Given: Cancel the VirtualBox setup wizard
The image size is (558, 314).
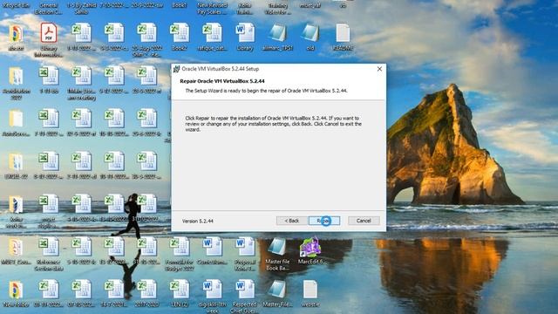Looking at the screenshot, I should [364, 221].
